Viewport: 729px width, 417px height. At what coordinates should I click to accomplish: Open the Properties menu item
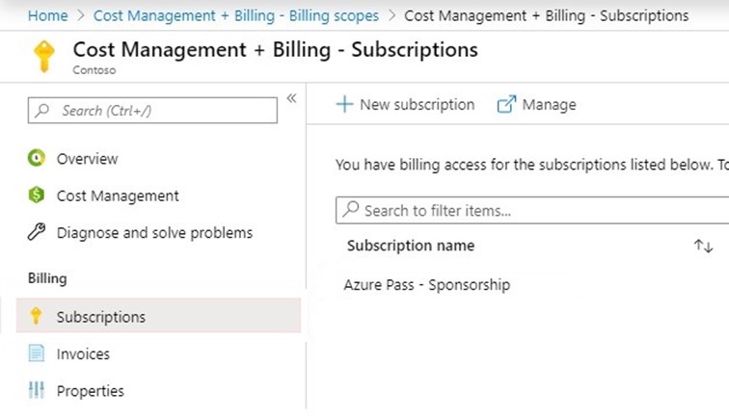click(x=91, y=391)
